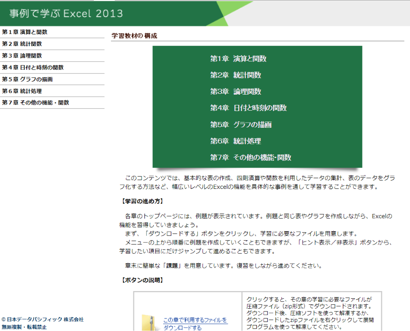
Task: Click the この章で利用するファイルをダウンロードする link
Action: [x=195, y=324]
